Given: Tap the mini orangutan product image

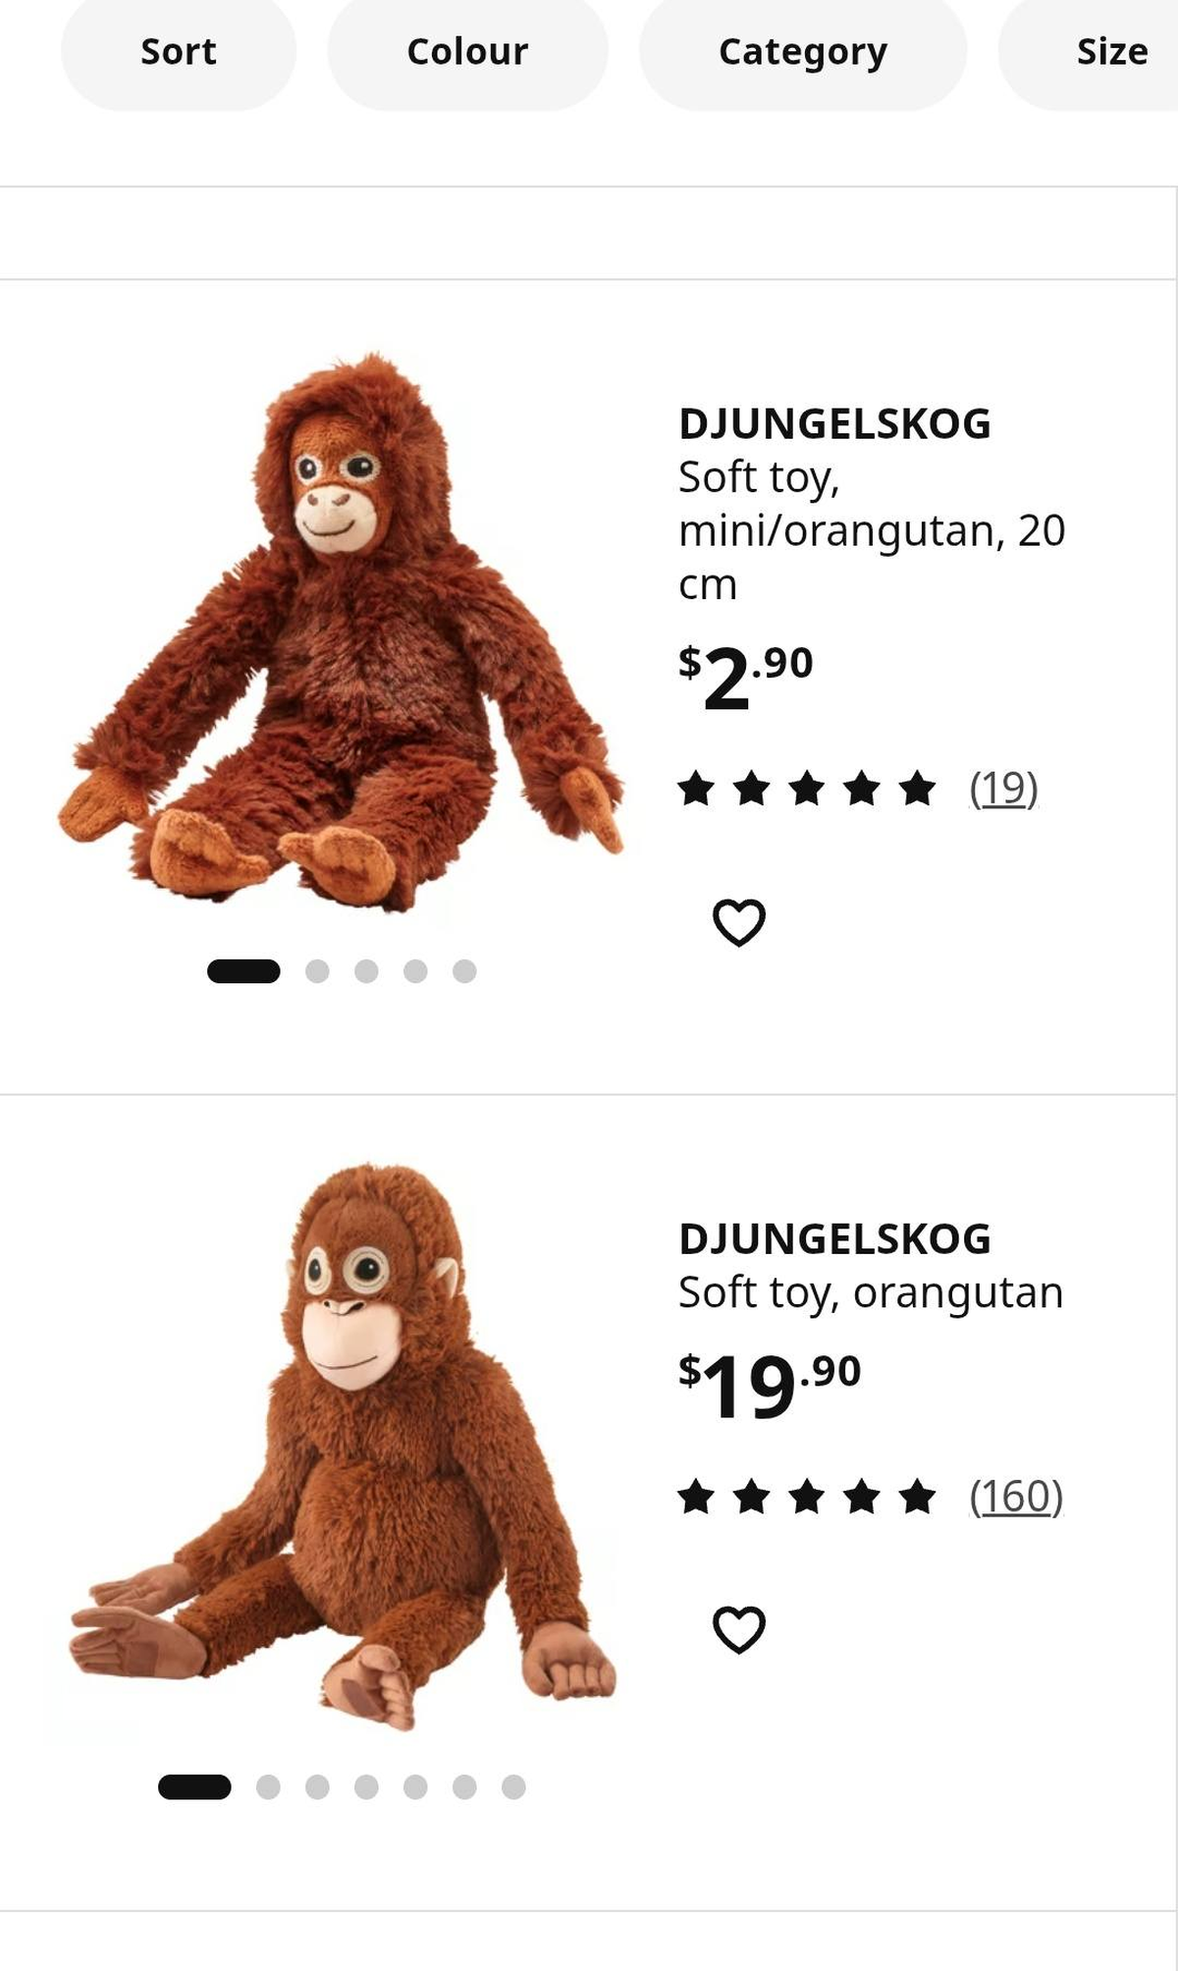Looking at the screenshot, I should click(342, 633).
